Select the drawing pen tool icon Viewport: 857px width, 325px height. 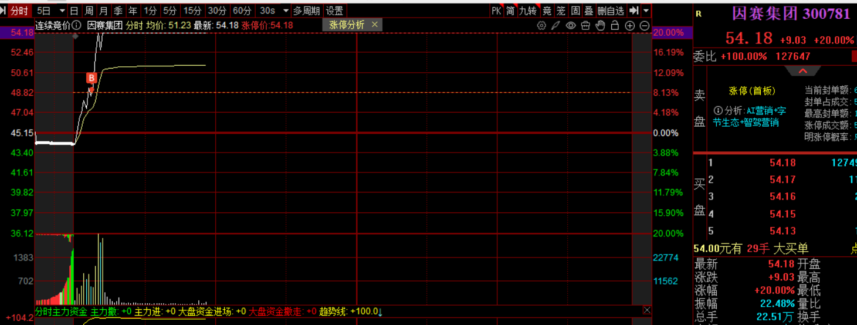555,25
